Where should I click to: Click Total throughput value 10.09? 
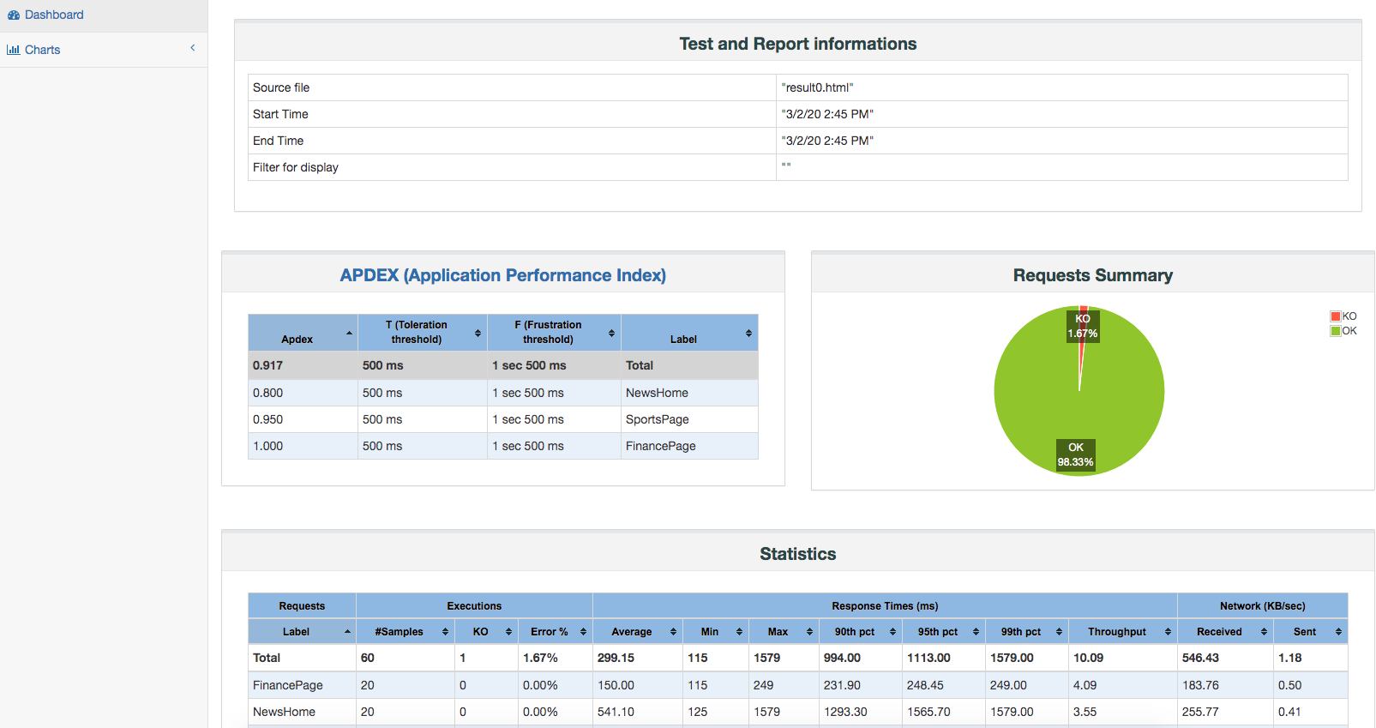[x=1088, y=658]
